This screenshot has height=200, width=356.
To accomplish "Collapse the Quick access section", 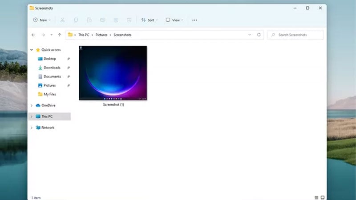I will click(32, 50).
